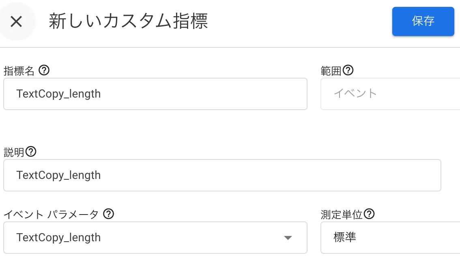Open help icon beside イベント パラメータ

pos(109,214)
